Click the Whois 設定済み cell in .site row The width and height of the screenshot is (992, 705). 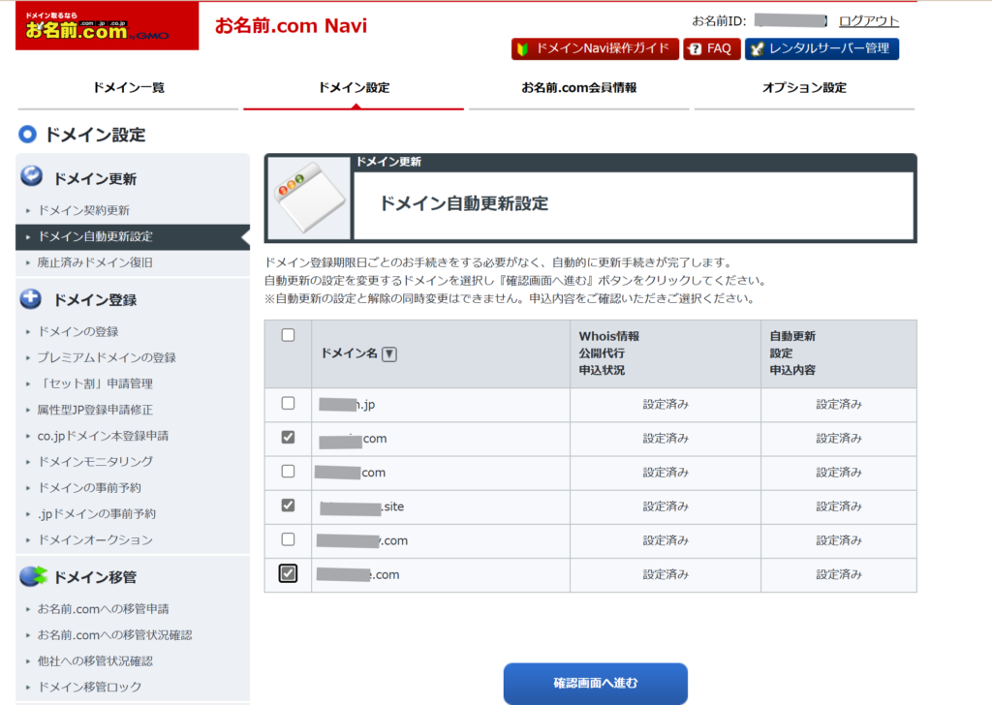pos(666,506)
